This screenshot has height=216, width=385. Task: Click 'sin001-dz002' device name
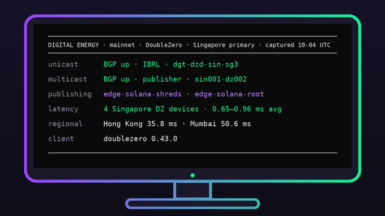220,80
